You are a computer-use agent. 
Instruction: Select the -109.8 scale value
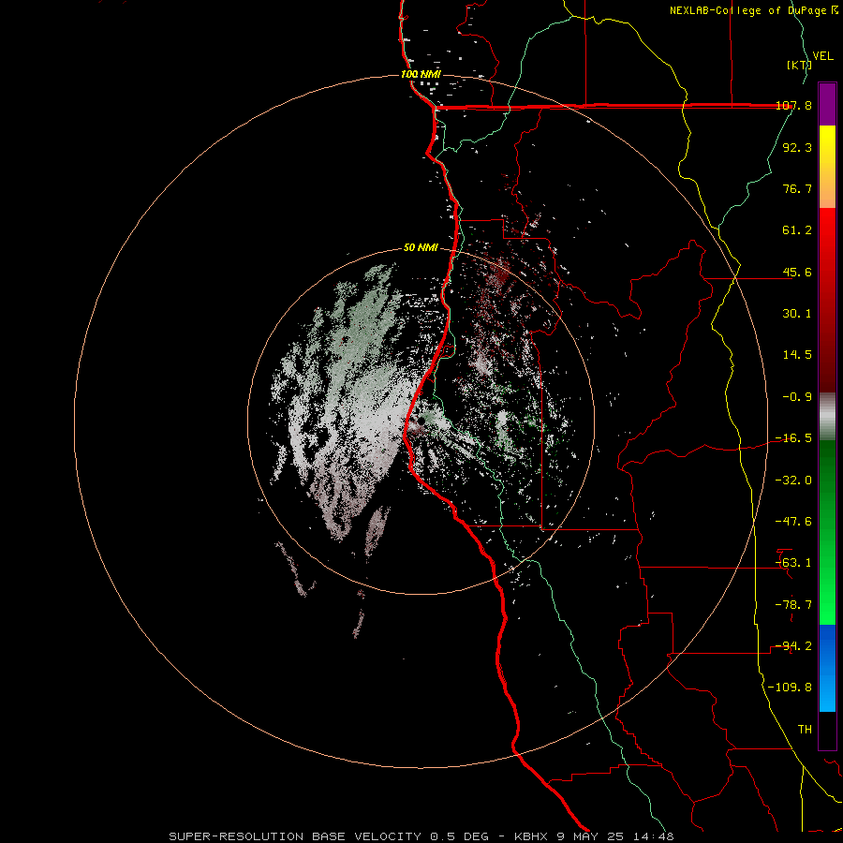tap(791, 688)
